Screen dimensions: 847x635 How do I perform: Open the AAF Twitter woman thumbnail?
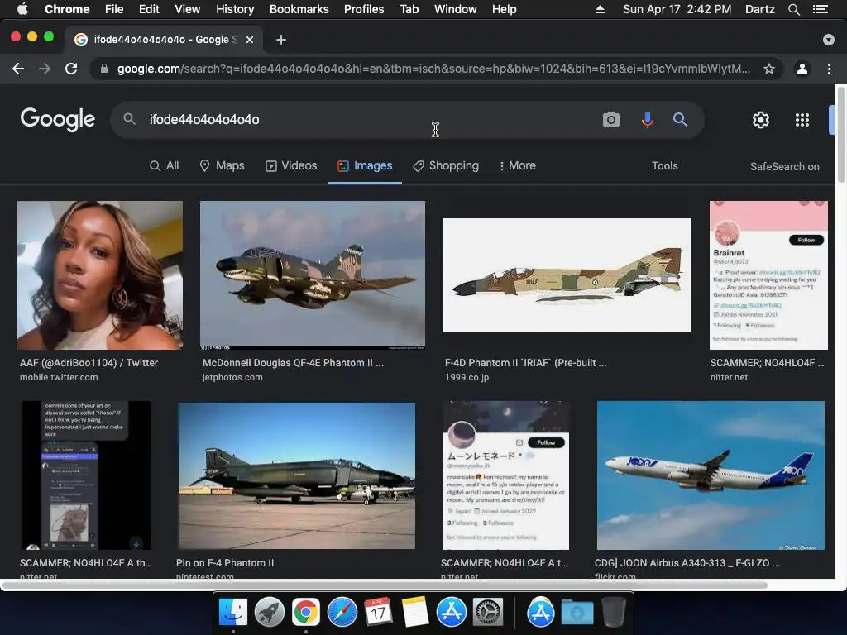[x=100, y=275]
